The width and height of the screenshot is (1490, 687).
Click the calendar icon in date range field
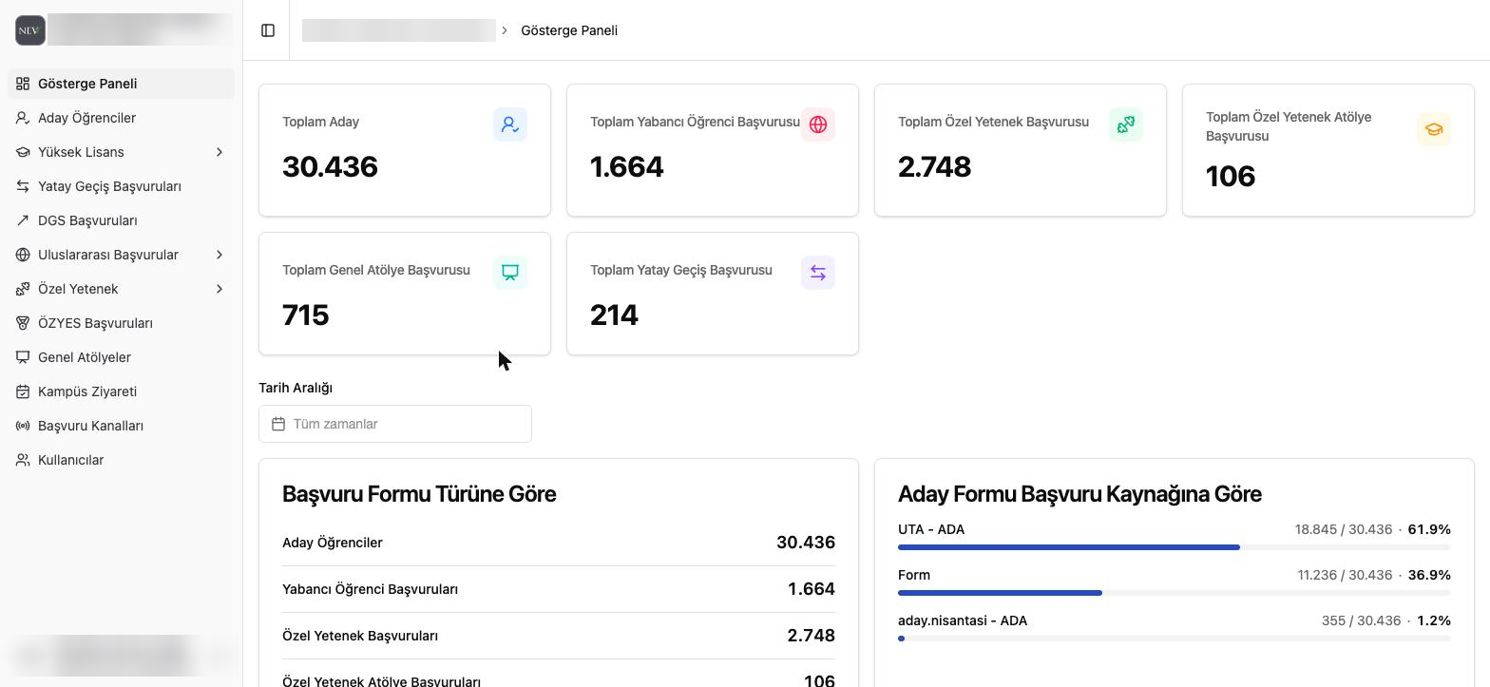click(x=278, y=424)
